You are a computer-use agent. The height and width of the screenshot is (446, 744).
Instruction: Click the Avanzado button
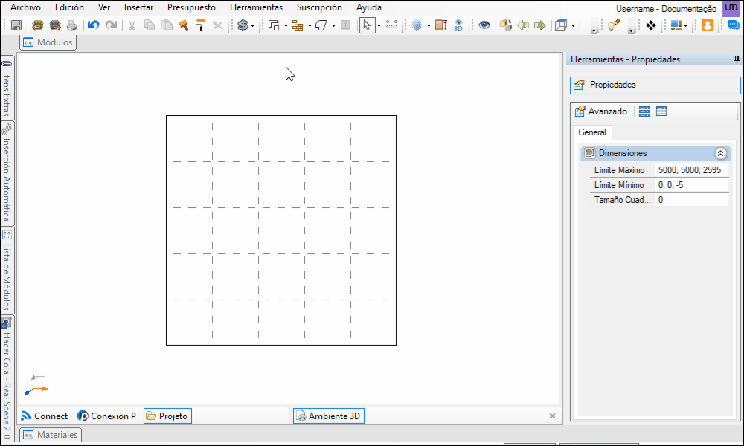pos(601,111)
